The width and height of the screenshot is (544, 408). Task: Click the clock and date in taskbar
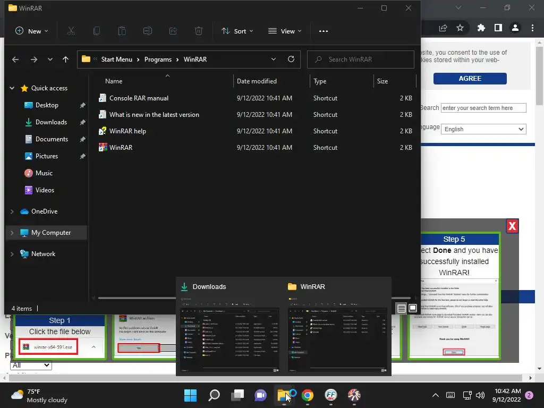(x=506, y=395)
